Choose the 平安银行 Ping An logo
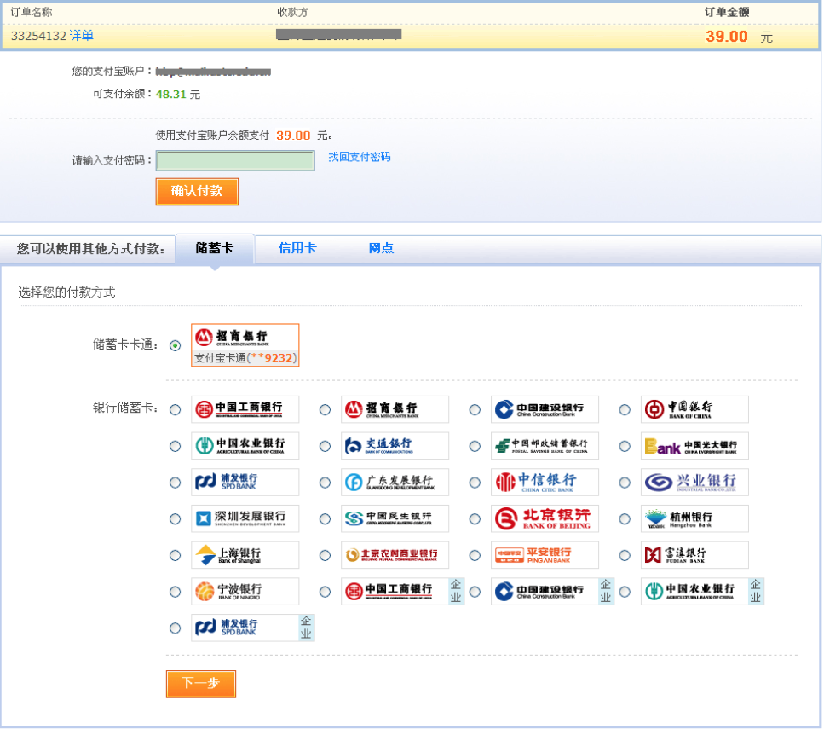Image resolution: width=824 pixels, height=729 pixels. pyautogui.click(x=544, y=555)
